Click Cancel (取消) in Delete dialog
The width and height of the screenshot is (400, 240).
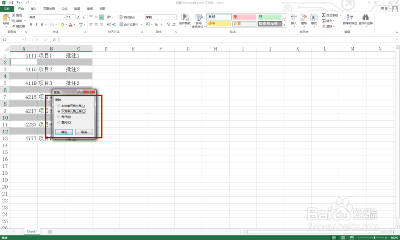[x=84, y=132]
